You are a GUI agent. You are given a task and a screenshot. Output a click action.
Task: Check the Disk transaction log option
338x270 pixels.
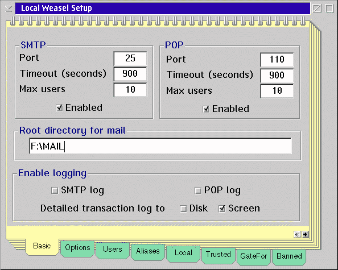tap(183, 209)
